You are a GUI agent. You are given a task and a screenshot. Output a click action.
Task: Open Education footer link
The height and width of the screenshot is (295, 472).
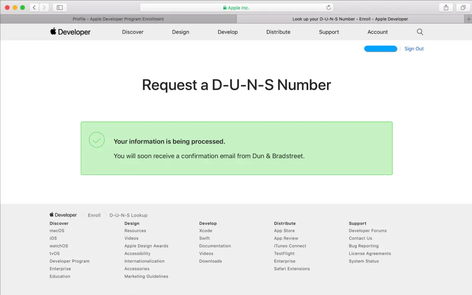[60, 276]
